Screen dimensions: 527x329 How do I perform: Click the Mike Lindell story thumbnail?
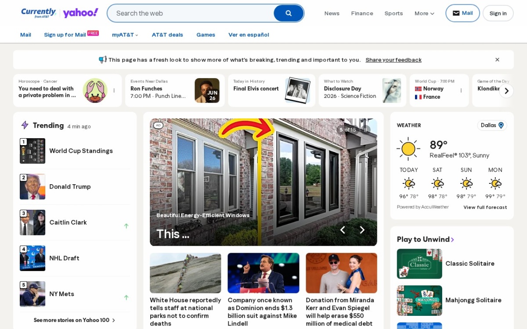(x=263, y=273)
